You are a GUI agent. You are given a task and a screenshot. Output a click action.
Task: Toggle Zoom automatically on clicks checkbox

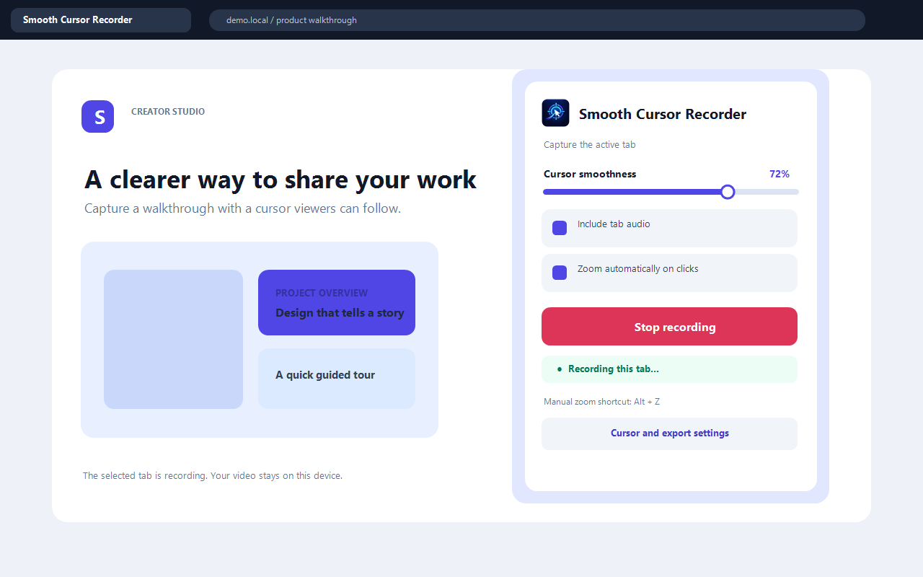pyautogui.click(x=560, y=273)
